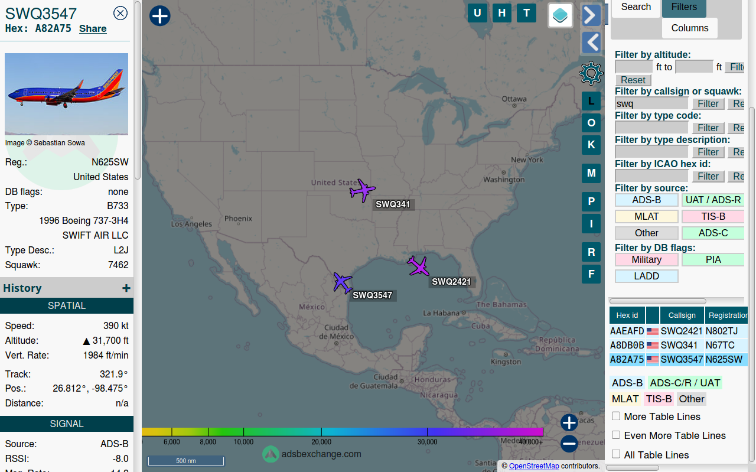Toggle MLAT source filter

[647, 217]
